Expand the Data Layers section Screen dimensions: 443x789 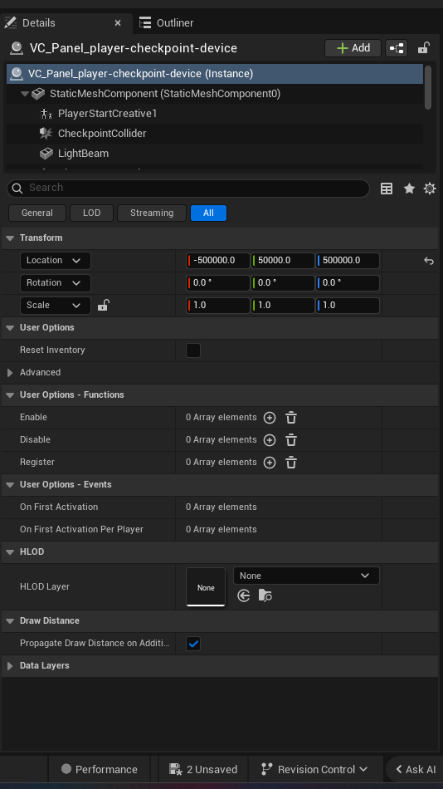pos(10,666)
